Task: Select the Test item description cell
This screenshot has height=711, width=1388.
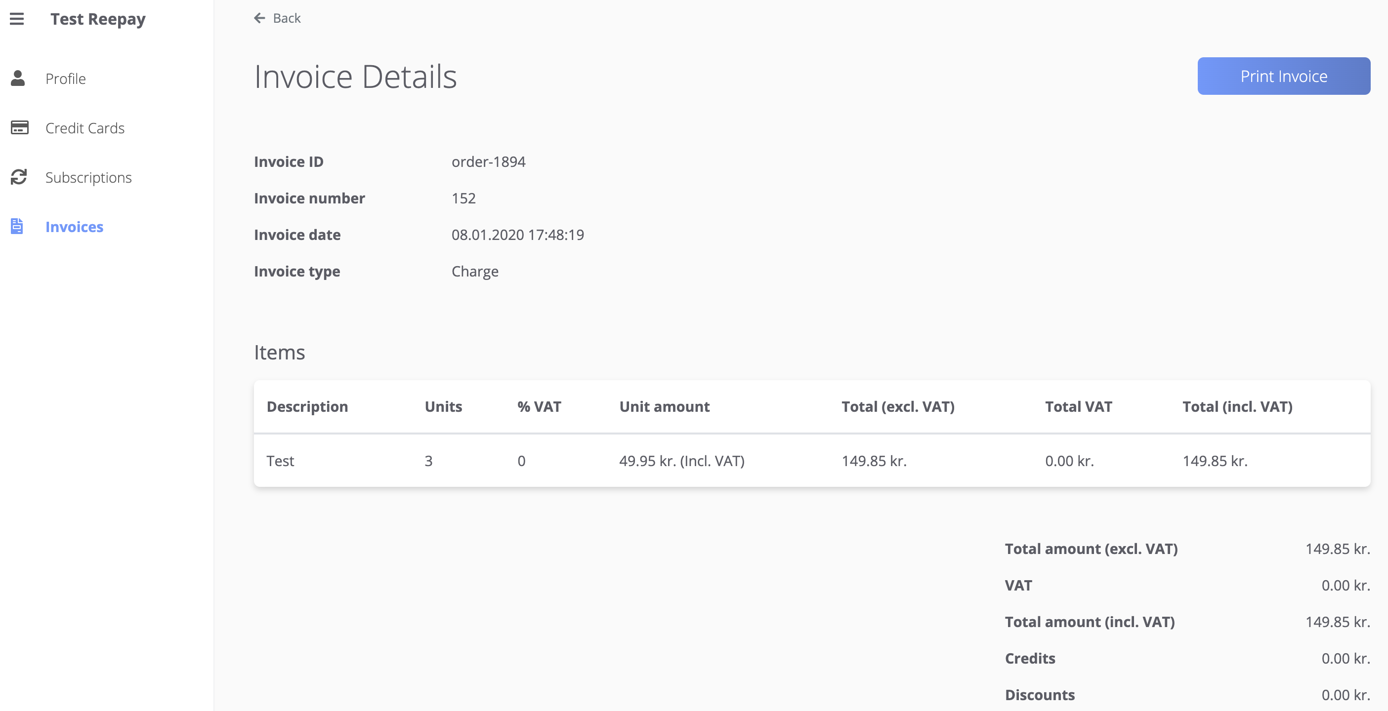Action: click(x=280, y=461)
